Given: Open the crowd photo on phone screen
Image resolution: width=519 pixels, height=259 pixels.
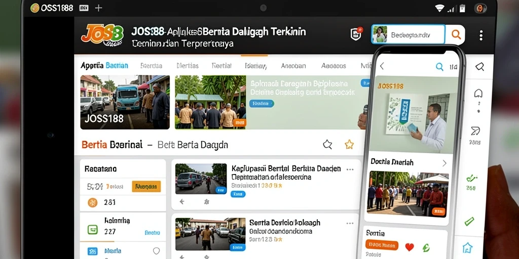Looking at the screenshot, I should point(408,194).
